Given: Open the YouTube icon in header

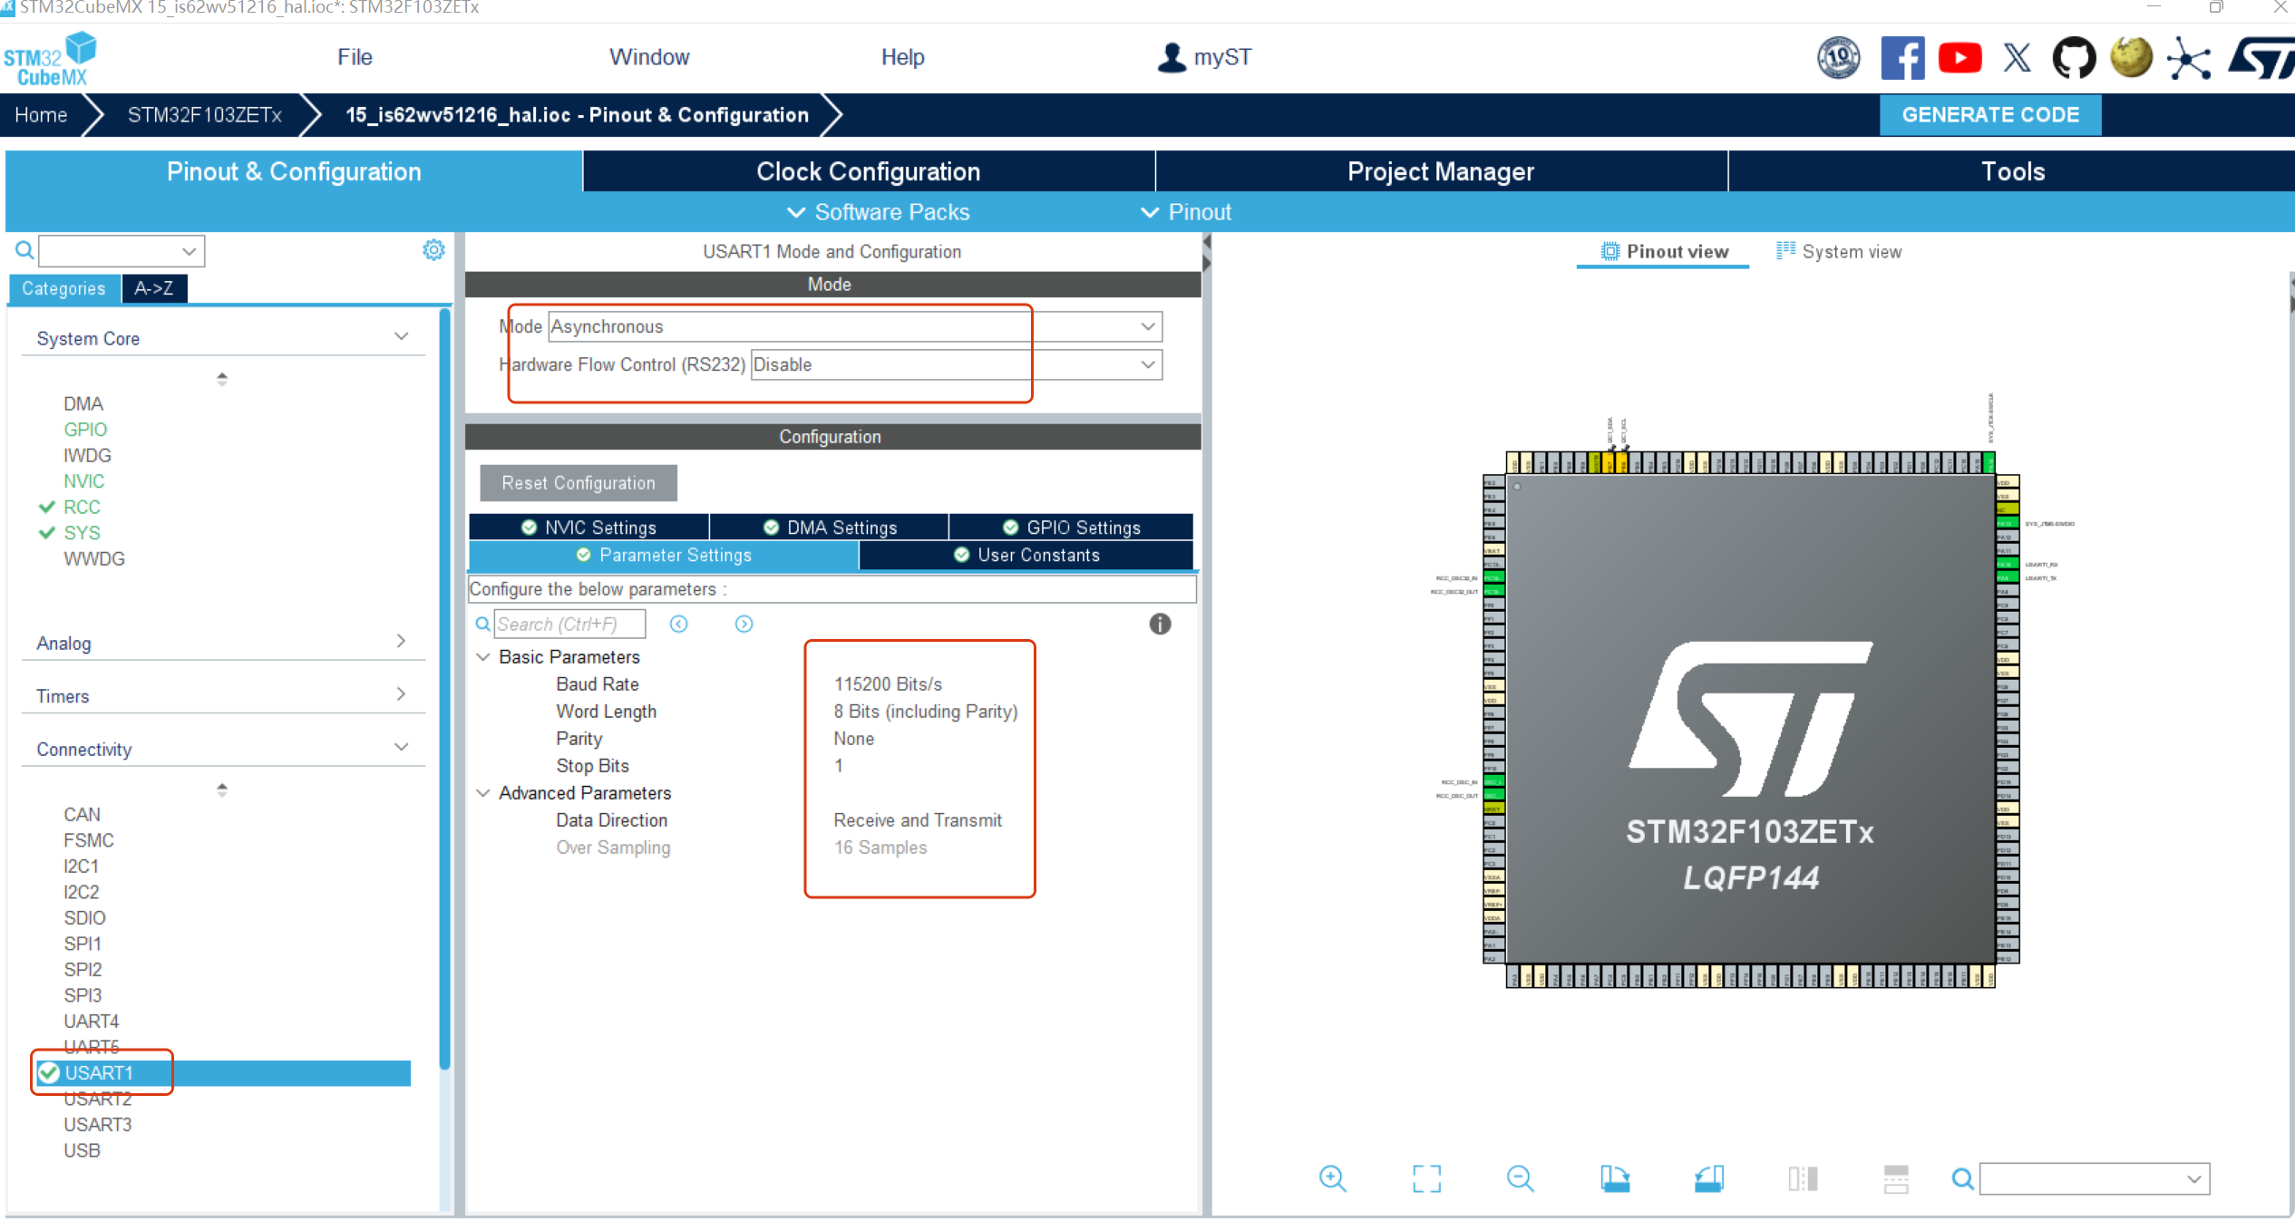Looking at the screenshot, I should (x=1960, y=58).
